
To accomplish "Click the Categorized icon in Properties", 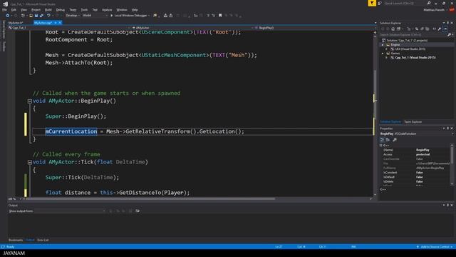I will point(382,140).
